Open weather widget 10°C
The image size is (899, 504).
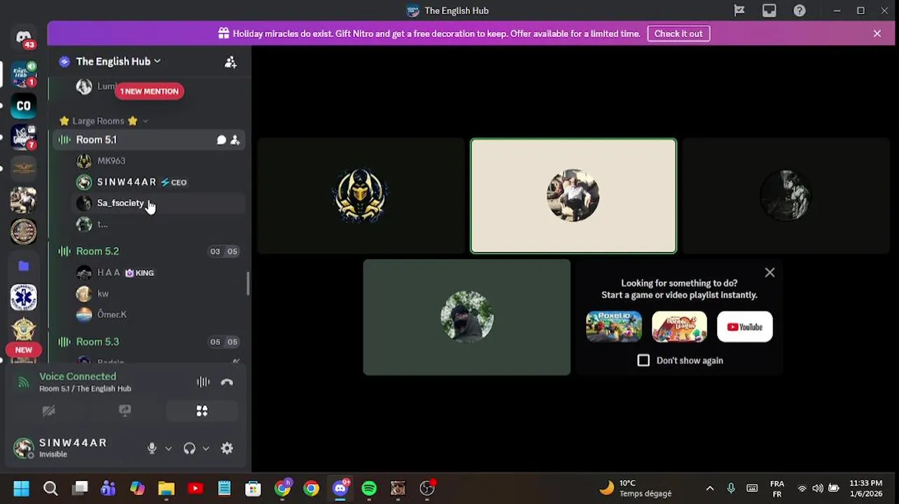tap(635, 489)
